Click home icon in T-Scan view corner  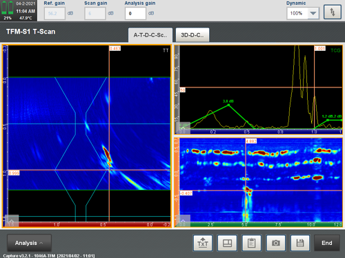pyautogui.click(x=12, y=221)
